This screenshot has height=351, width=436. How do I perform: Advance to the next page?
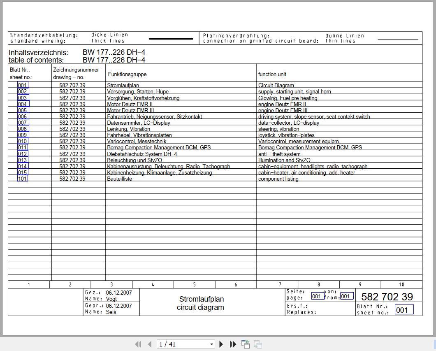[x=221, y=344]
